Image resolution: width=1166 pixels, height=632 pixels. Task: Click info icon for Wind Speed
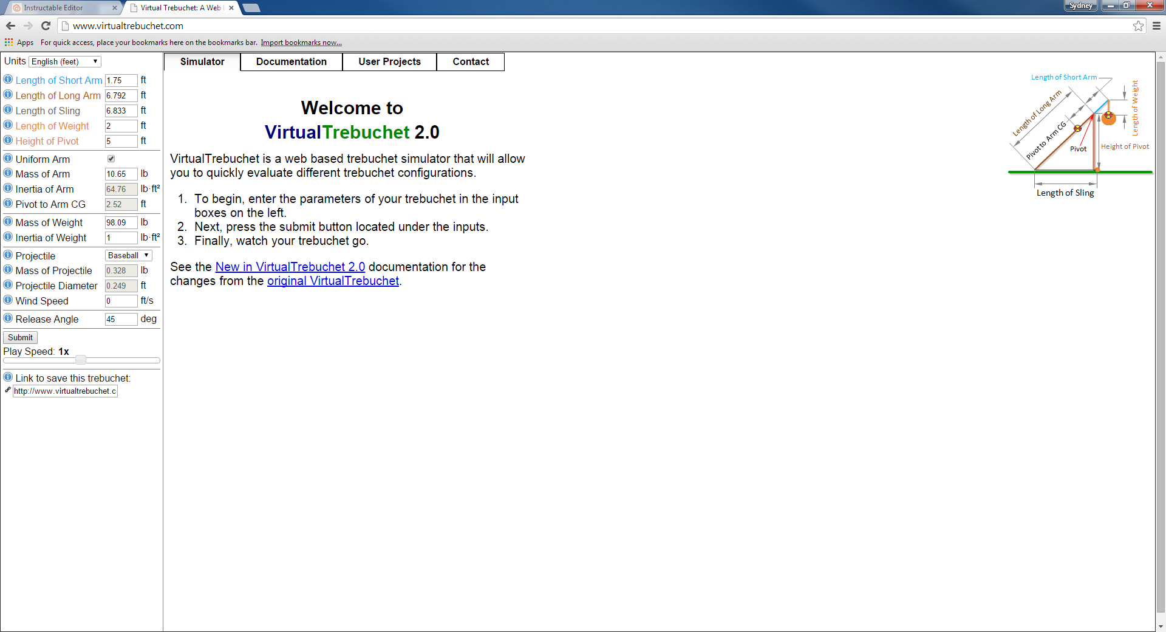click(x=8, y=300)
